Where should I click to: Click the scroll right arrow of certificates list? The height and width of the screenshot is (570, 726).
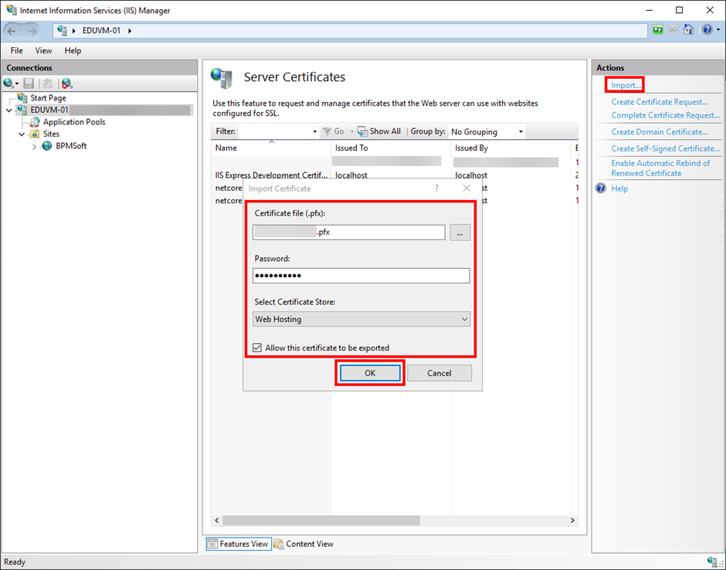572,521
